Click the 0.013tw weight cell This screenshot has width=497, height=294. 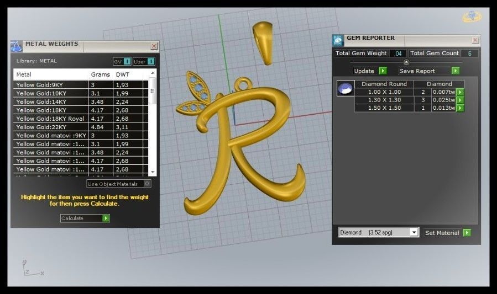pos(444,108)
